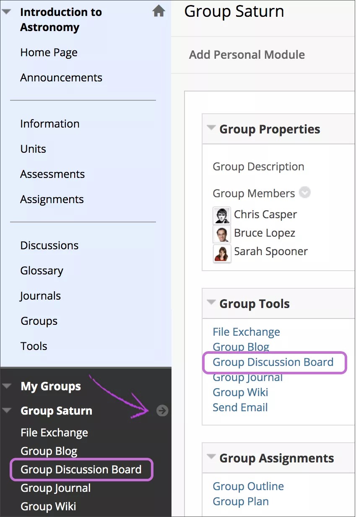Viewport: 356px width, 517px height.
Task: Open the Group Members options chevron icon
Action: click(x=305, y=193)
